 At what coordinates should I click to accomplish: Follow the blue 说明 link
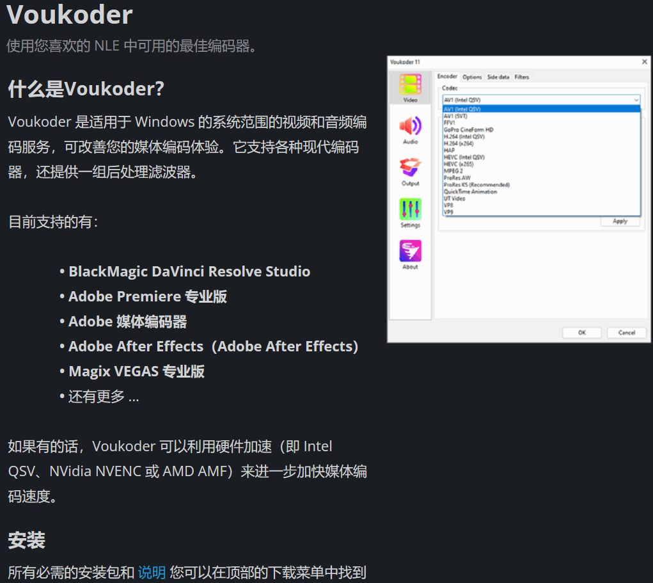click(x=152, y=572)
